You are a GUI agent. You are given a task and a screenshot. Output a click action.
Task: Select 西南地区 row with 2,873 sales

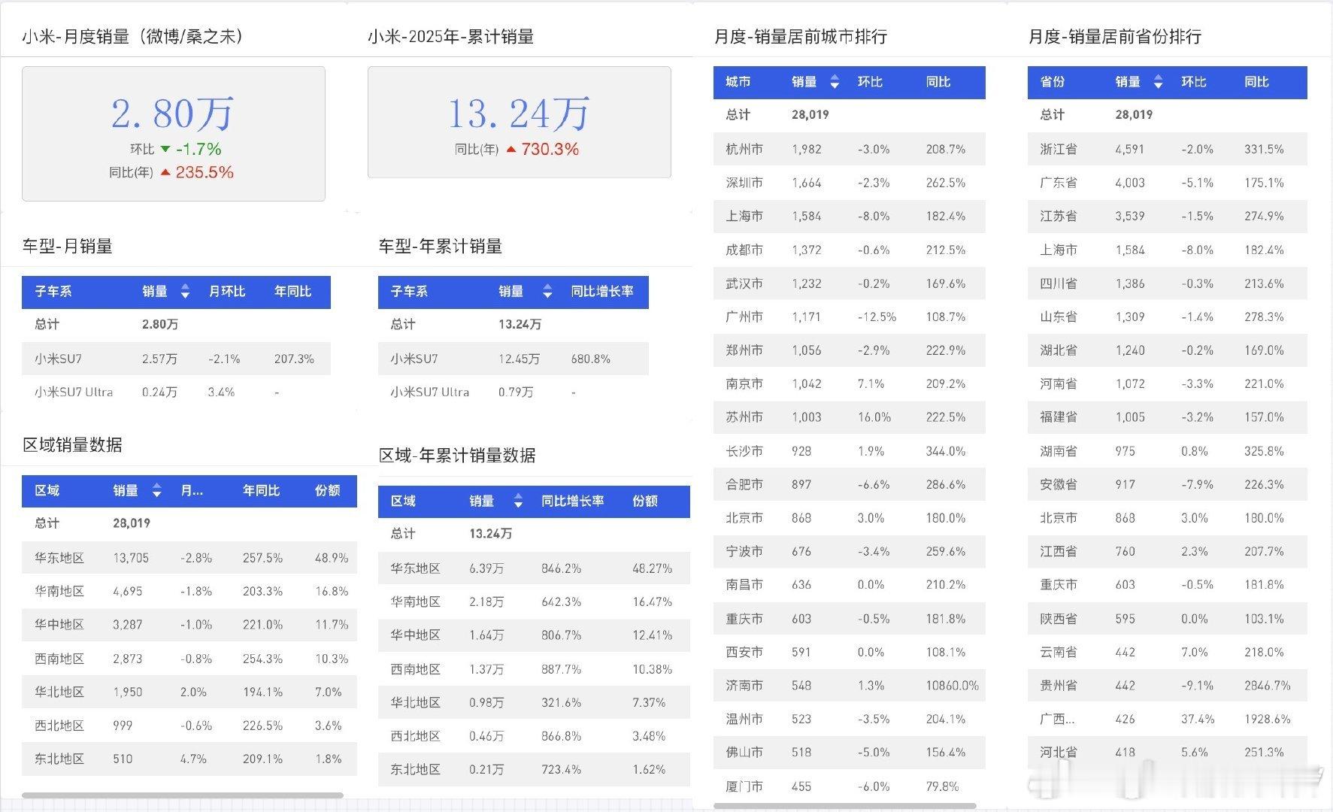click(x=189, y=659)
